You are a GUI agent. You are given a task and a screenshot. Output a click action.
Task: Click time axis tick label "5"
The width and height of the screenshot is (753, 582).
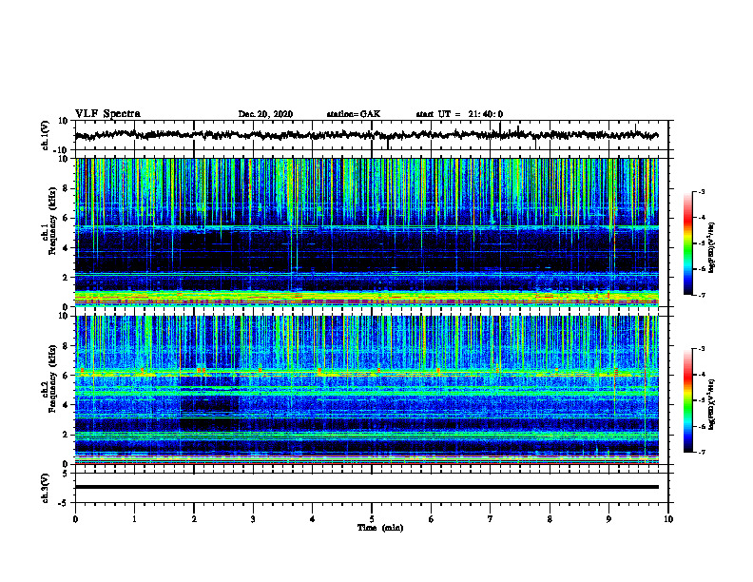click(x=372, y=519)
